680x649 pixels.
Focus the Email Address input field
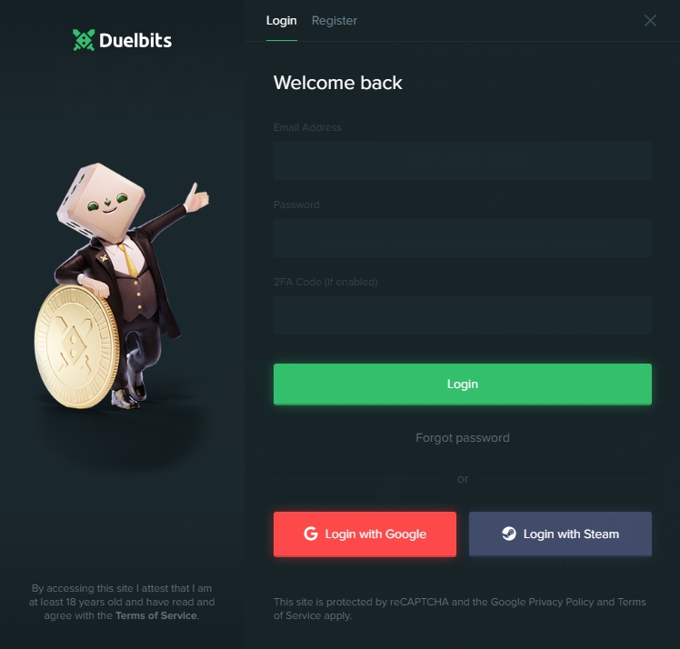463,161
